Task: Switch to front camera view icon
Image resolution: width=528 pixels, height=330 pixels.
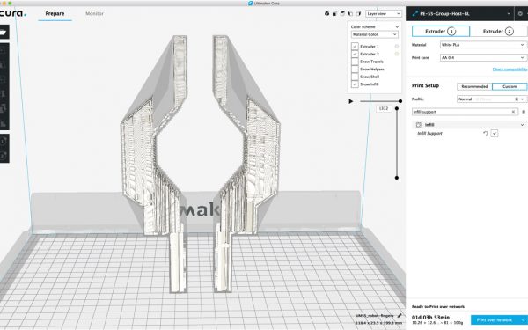Action: (x=334, y=14)
